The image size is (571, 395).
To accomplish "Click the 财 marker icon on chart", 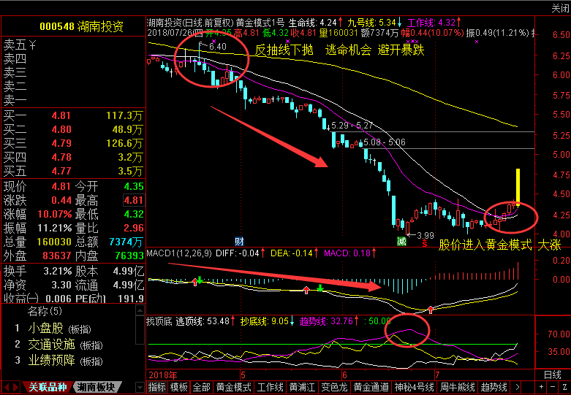I will coord(239,240).
